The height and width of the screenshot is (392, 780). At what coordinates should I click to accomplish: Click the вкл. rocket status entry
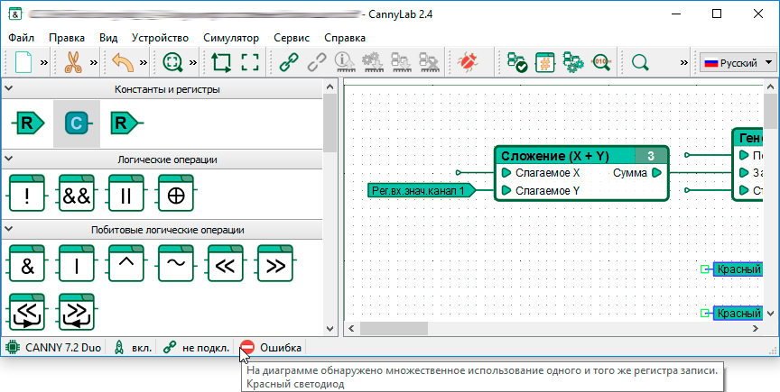134,348
